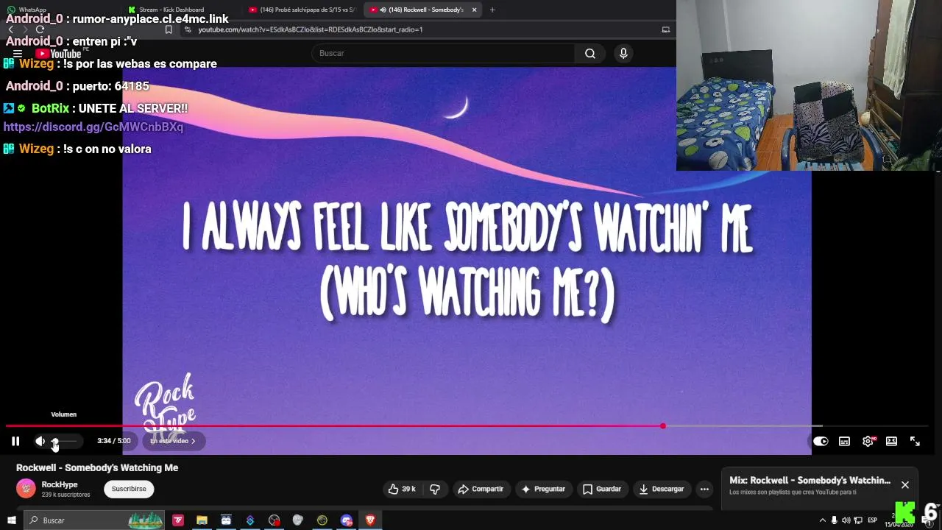Subscribe to RockHype with Suscribirse
Viewport: 942px width, 530px height.
[129, 489]
